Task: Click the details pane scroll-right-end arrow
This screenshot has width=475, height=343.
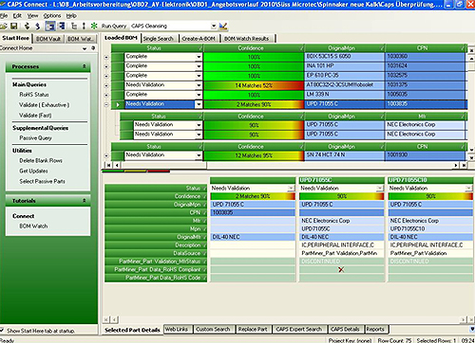Action: 471,319
